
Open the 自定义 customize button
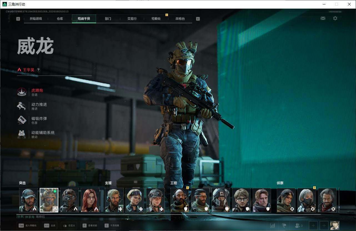[x=69, y=225]
